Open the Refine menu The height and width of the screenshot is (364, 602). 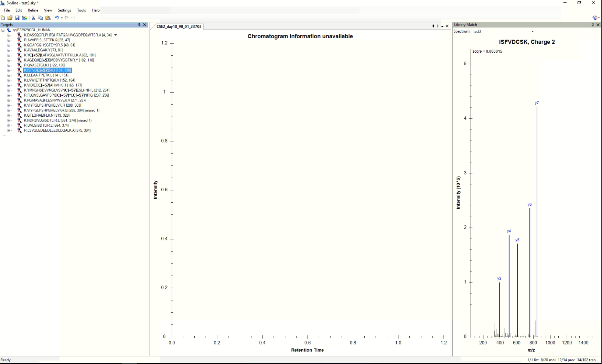click(x=33, y=10)
